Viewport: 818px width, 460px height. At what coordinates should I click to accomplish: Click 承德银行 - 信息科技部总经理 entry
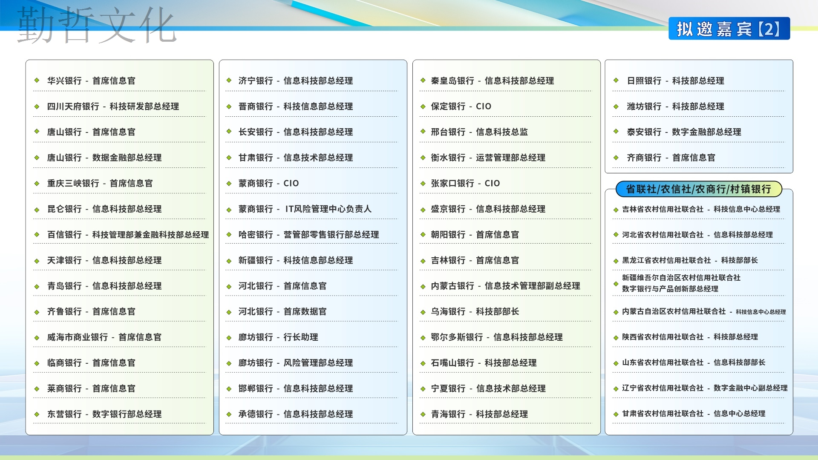pyautogui.click(x=296, y=414)
